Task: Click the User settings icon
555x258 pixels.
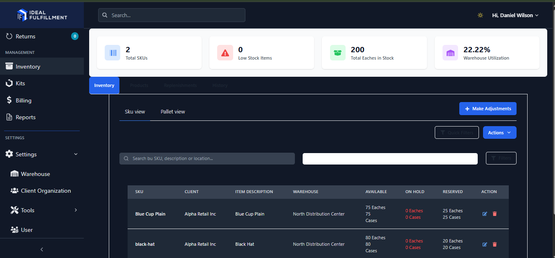Action: click(14, 230)
